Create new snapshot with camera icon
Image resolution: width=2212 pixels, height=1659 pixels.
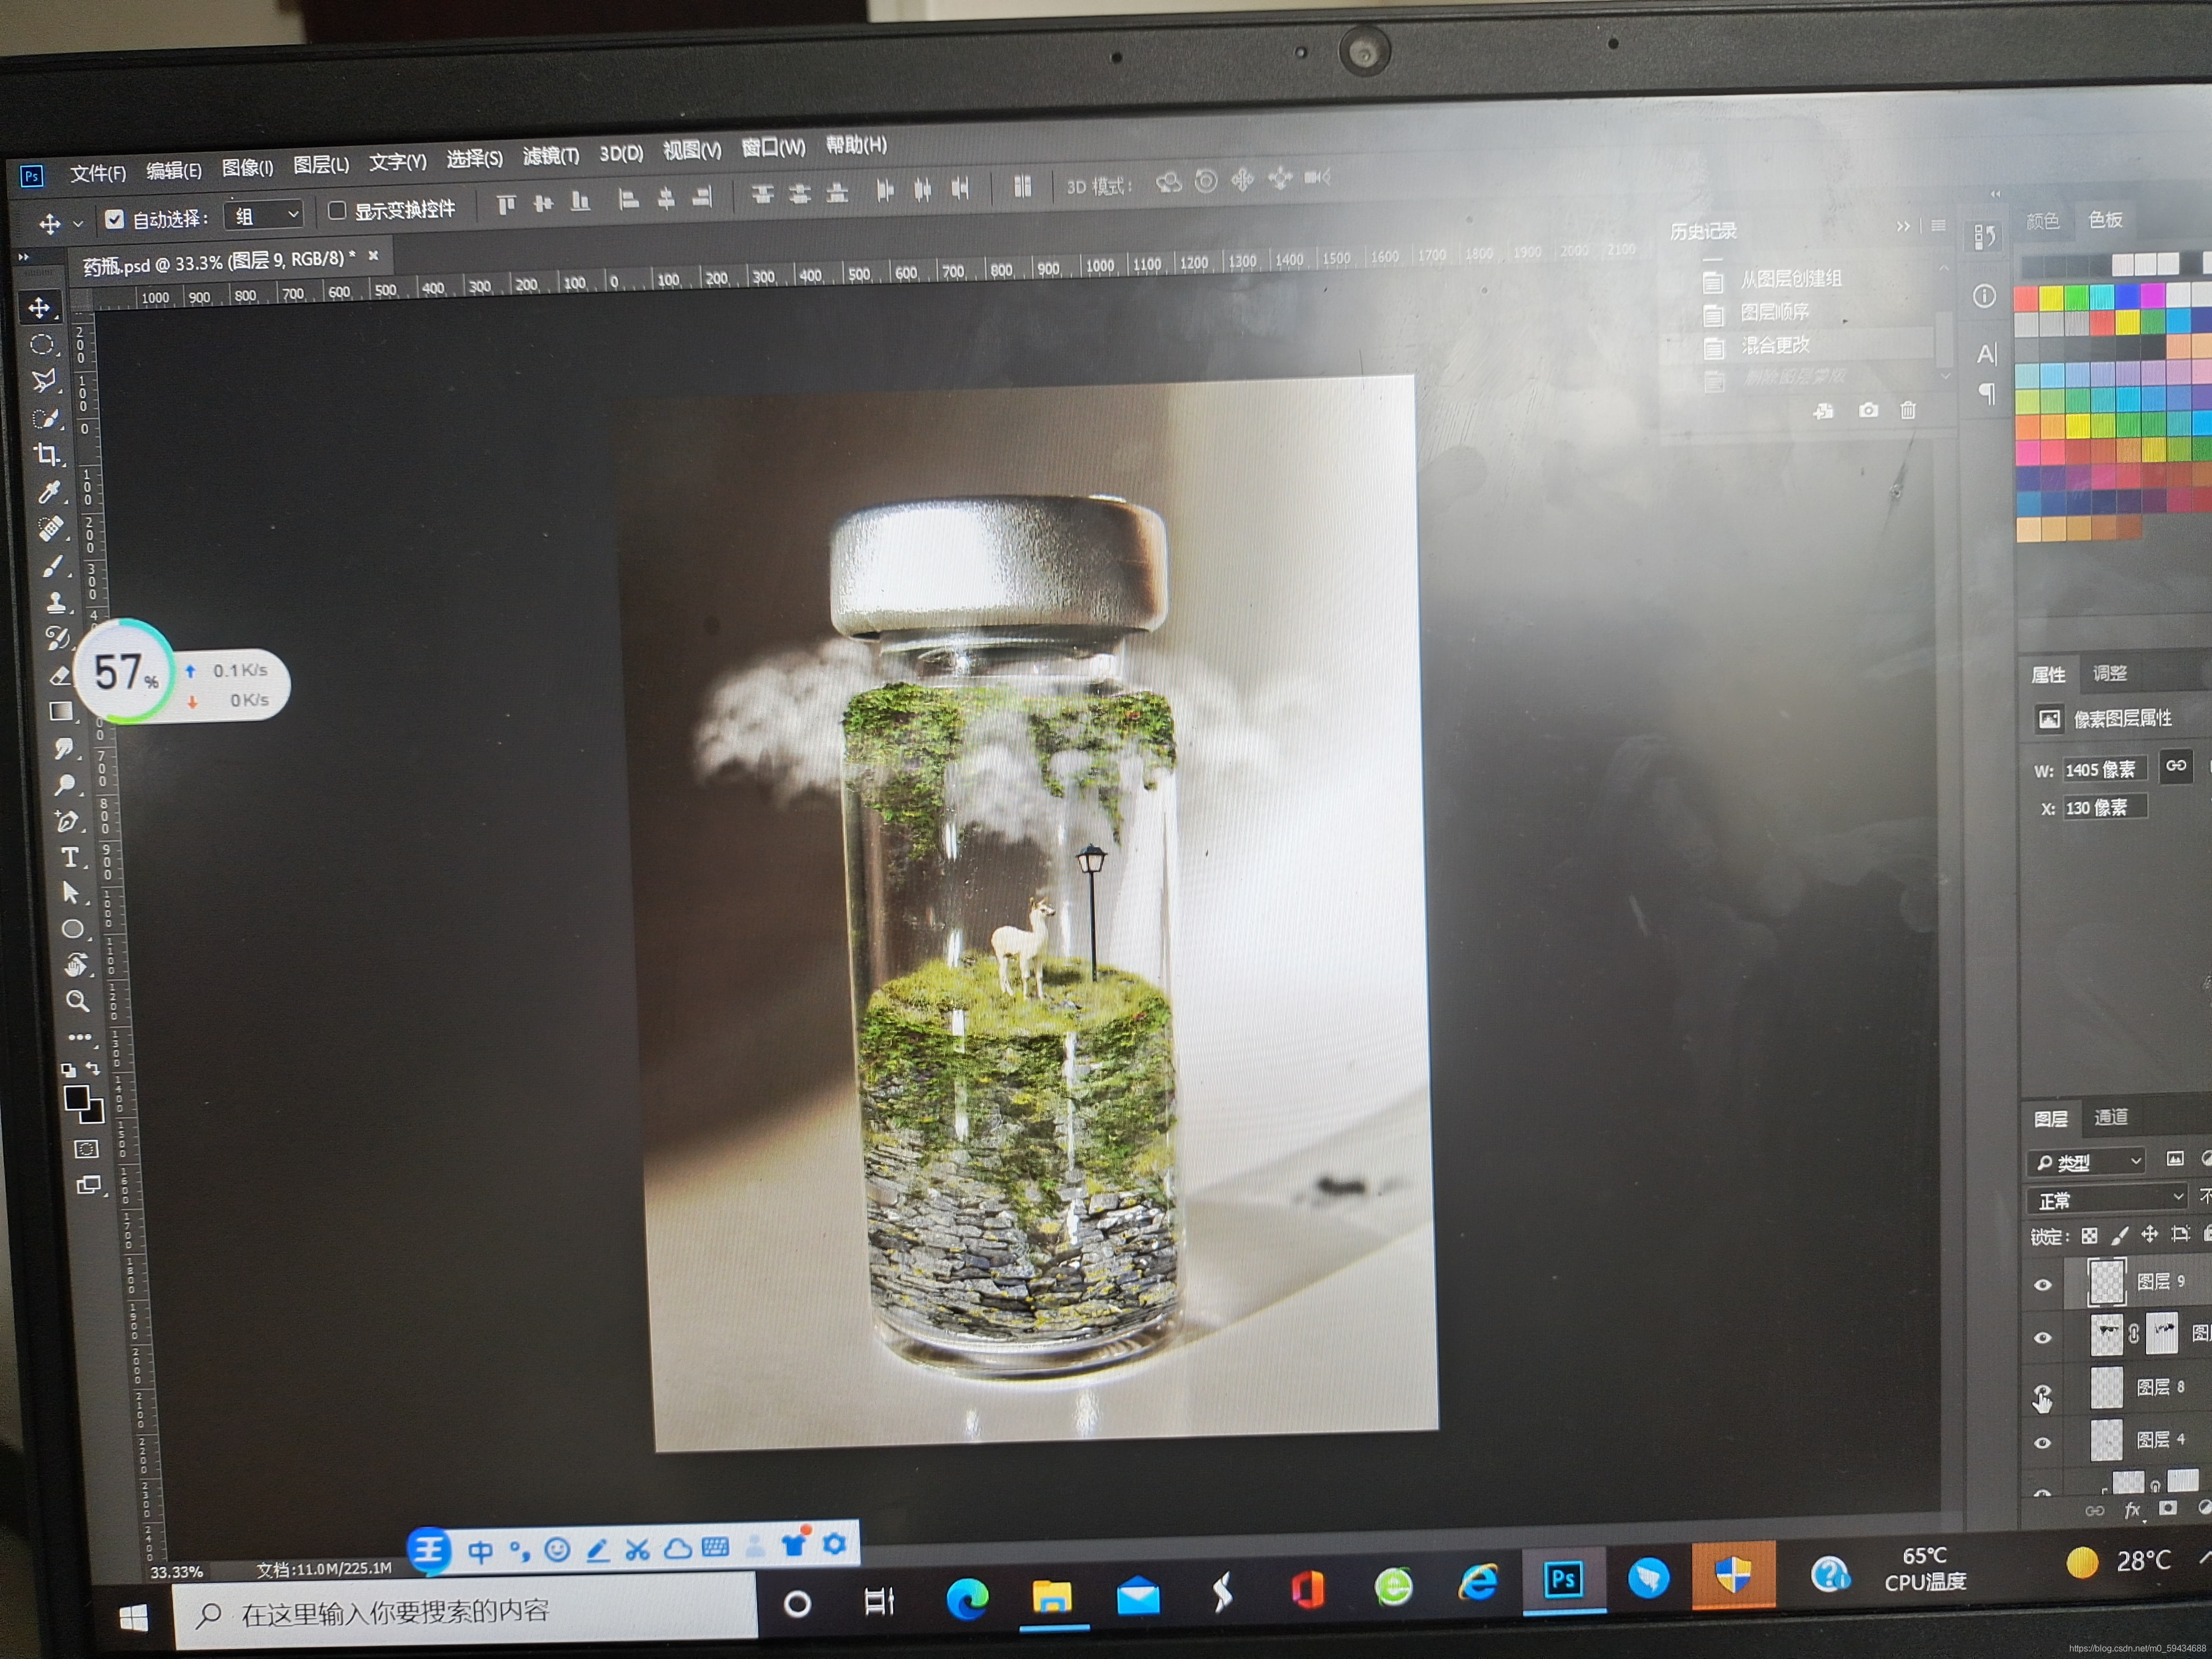click(x=1868, y=410)
